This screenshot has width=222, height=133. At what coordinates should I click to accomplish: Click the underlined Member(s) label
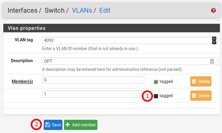click(22, 81)
